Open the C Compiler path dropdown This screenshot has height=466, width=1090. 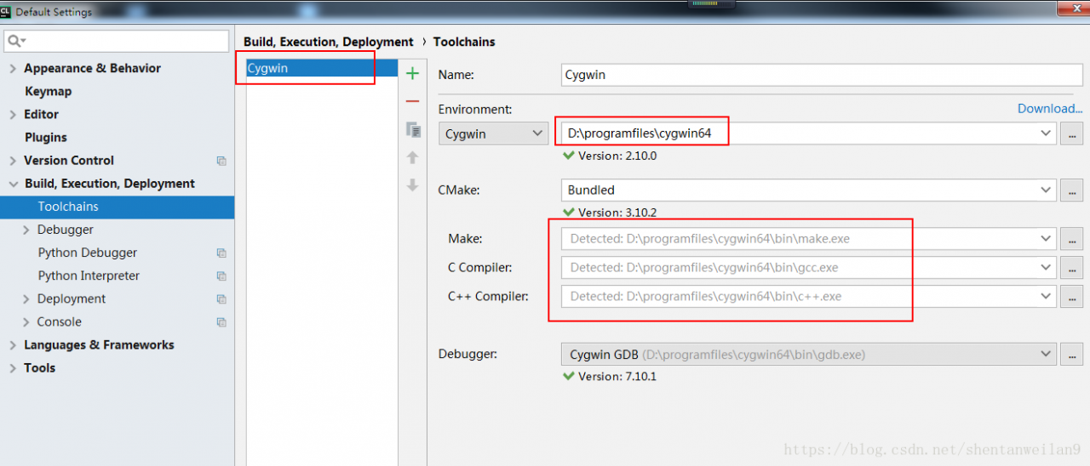coord(1046,268)
